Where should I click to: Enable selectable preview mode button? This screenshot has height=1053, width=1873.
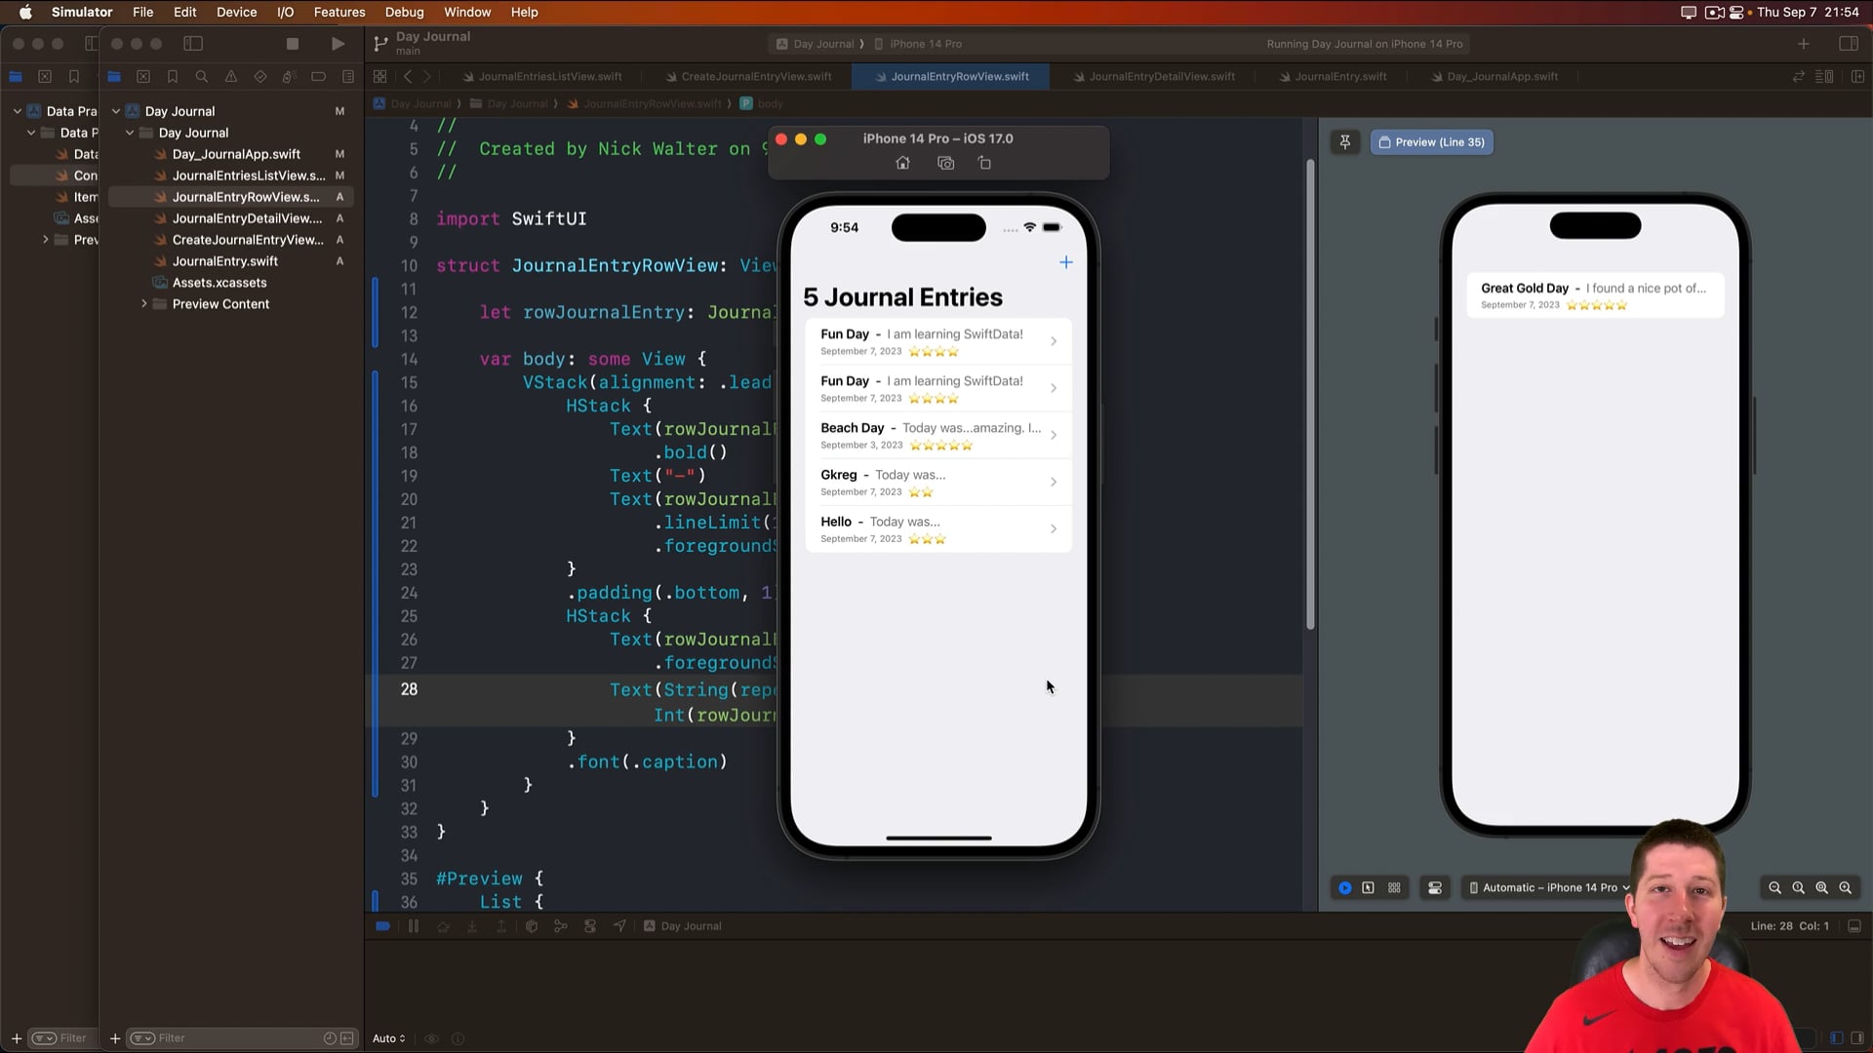tap(1369, 888)
